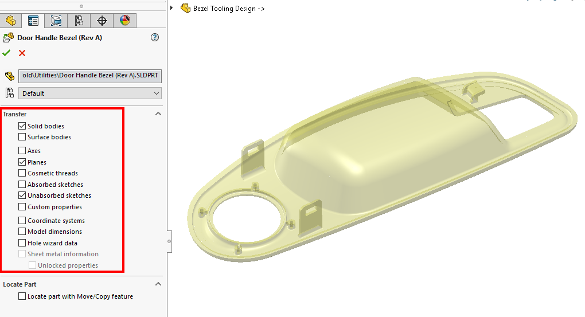Open the DisplayManager appearance tab icon
Screen dimensions: 585x317
click(125, 21)
